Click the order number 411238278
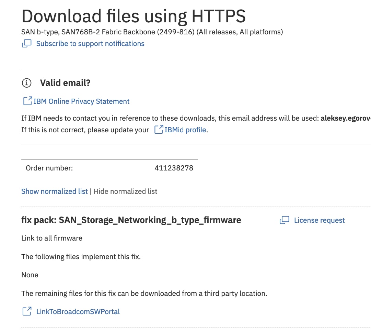371x332 pixels. click(174, 168)
